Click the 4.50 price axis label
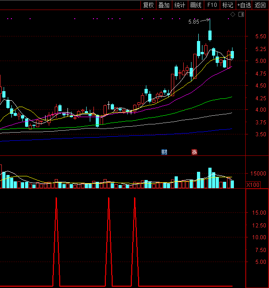269x288 pixels. click(x=261, y=86)
